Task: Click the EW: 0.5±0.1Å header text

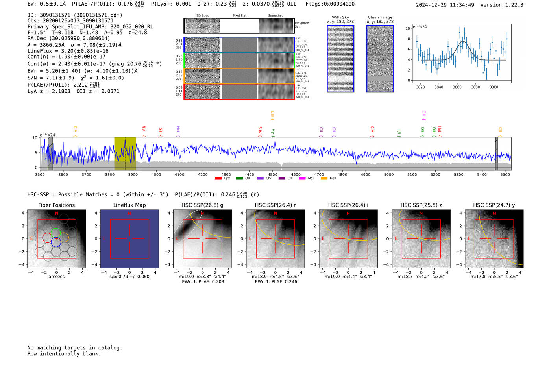Action: point(47,4)
